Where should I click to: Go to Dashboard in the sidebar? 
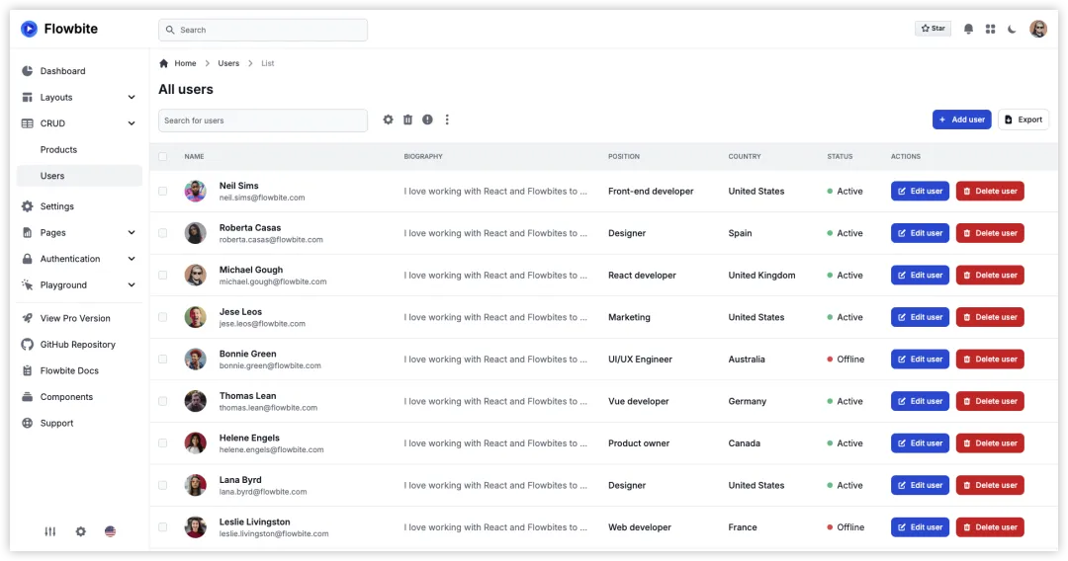pos(62,71)
